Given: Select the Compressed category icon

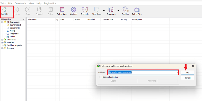Looking at the screenshot, I should pyautogui.click(x=8, y=25).
